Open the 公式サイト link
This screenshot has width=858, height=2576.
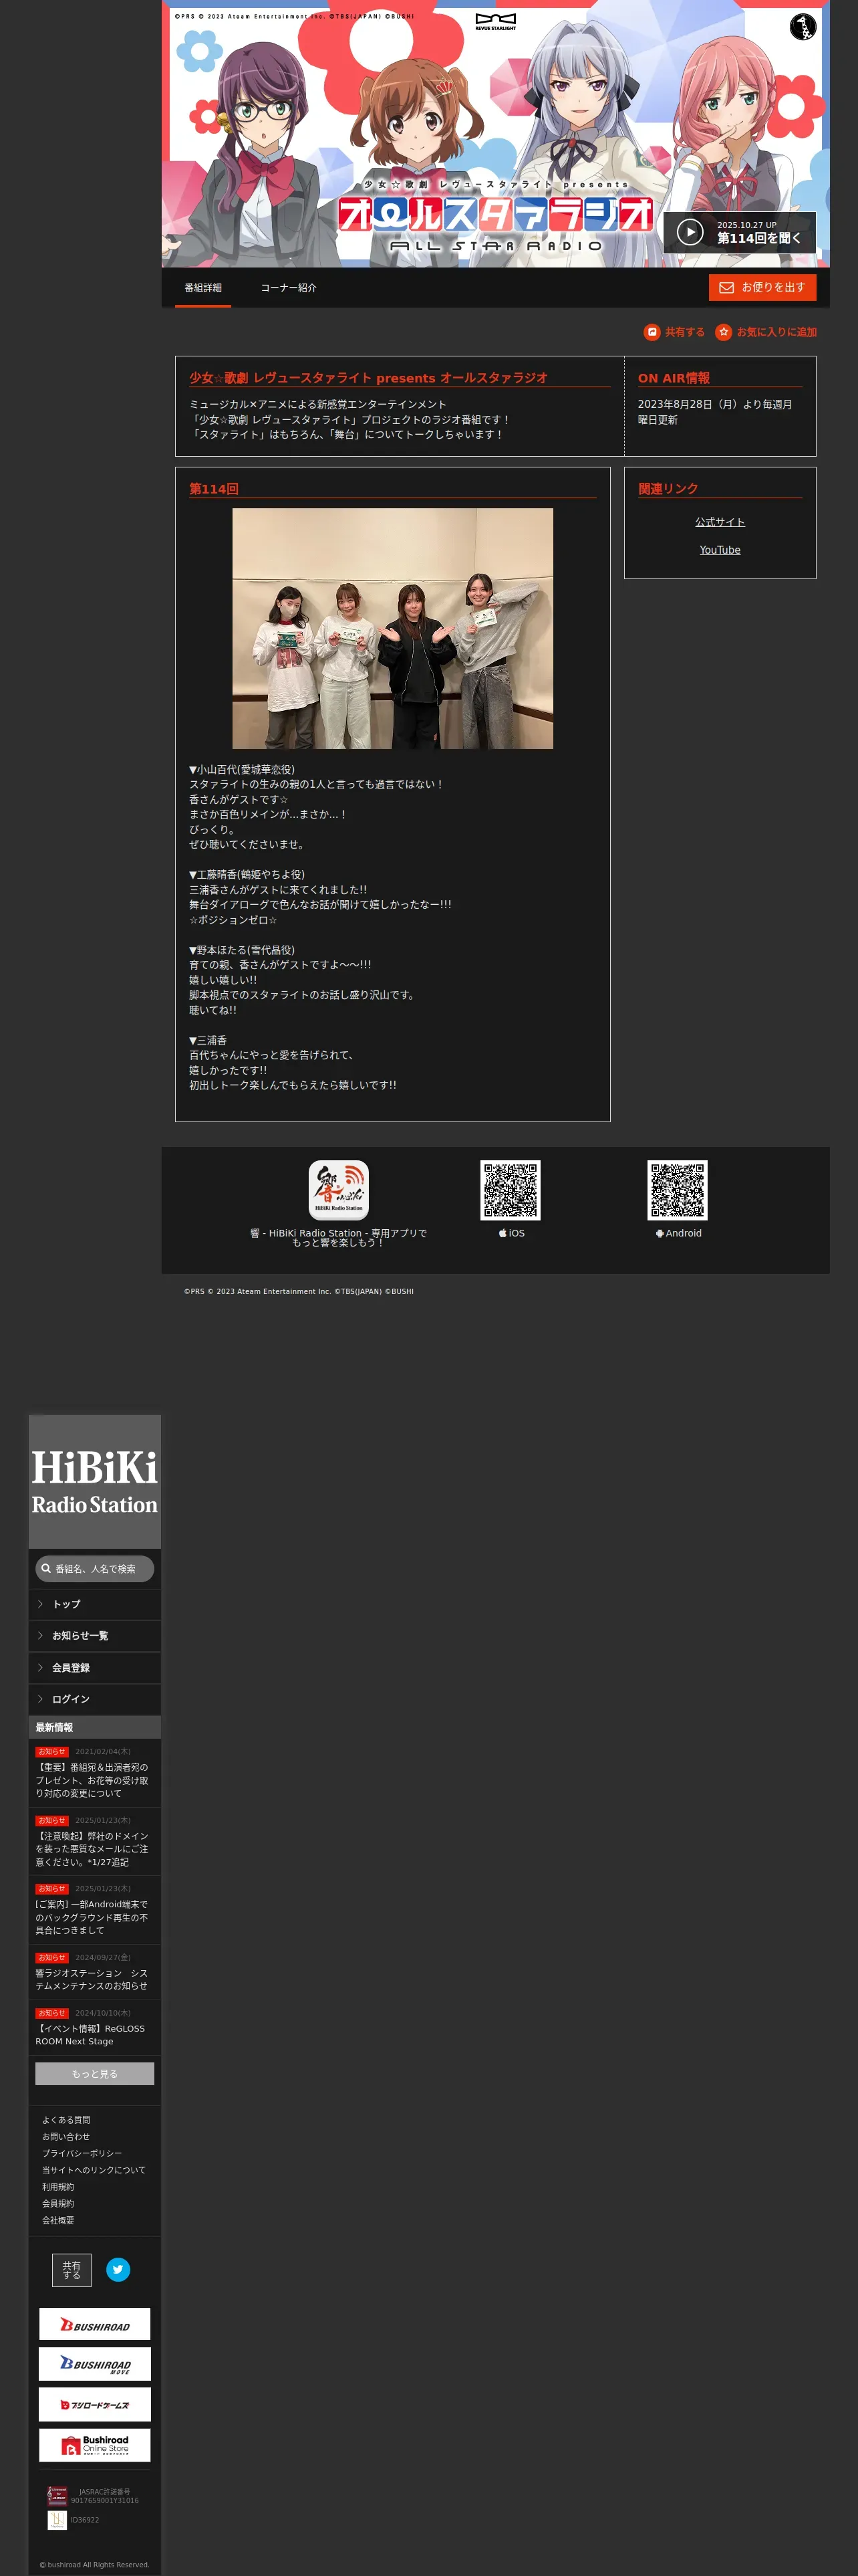pos(720,522)
